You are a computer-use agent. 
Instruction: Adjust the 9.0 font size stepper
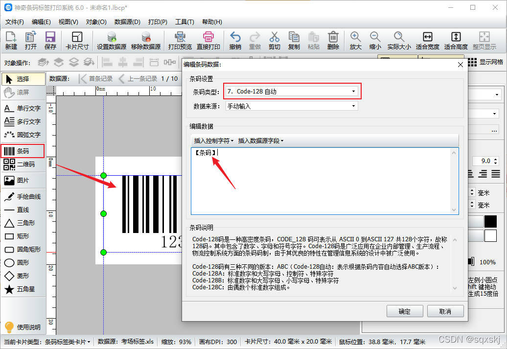(496, 161)
